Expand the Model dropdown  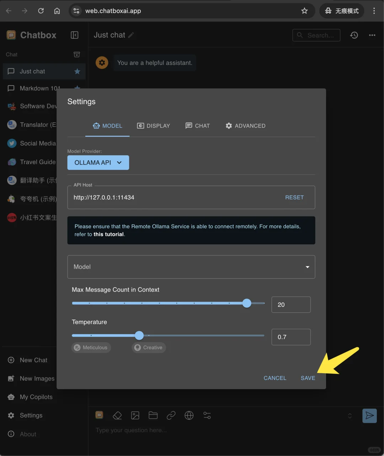[191, 267]
